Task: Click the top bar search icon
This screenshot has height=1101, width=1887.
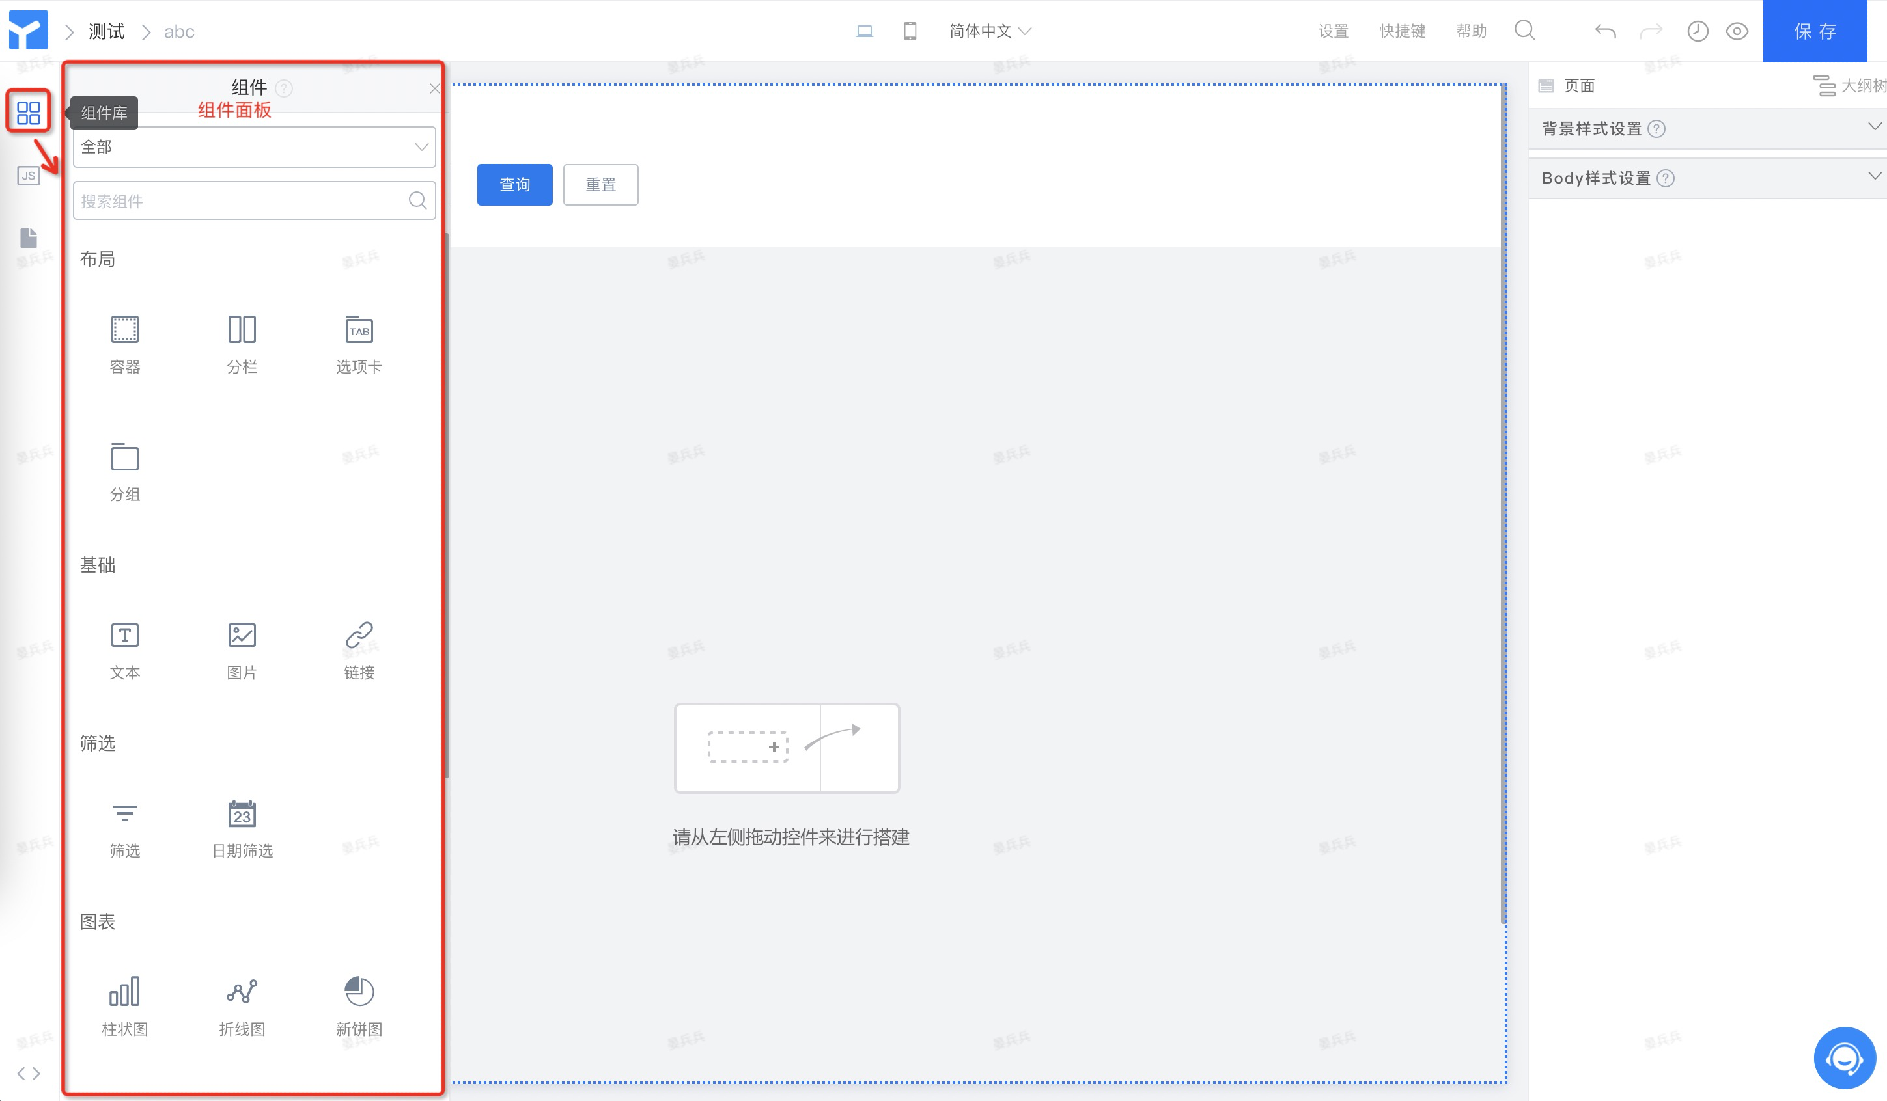Action: click(1524, 31)
